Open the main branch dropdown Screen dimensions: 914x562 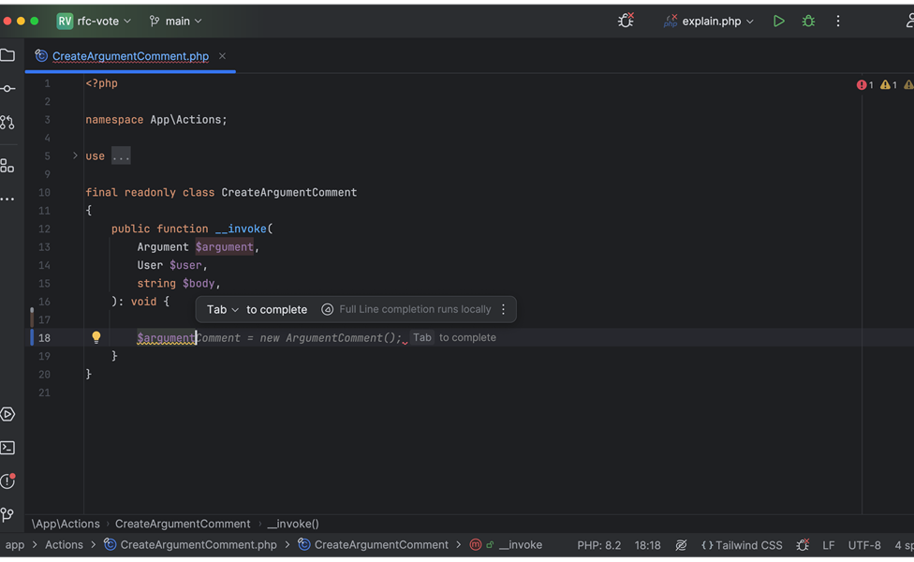coord(175,21)
